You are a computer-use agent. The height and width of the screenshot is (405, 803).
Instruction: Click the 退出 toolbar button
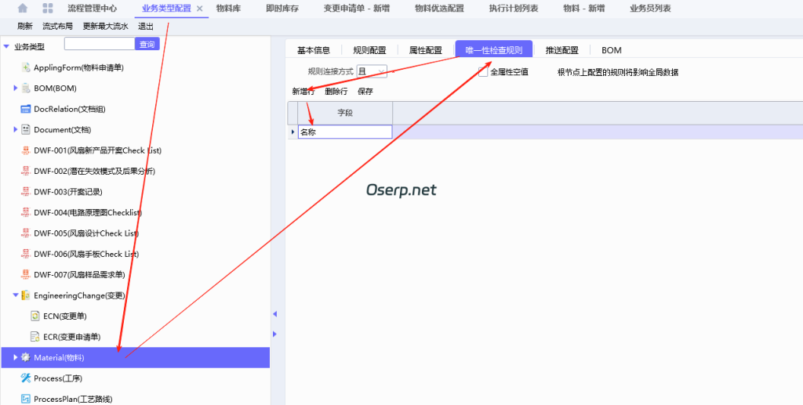coord(145,26)
